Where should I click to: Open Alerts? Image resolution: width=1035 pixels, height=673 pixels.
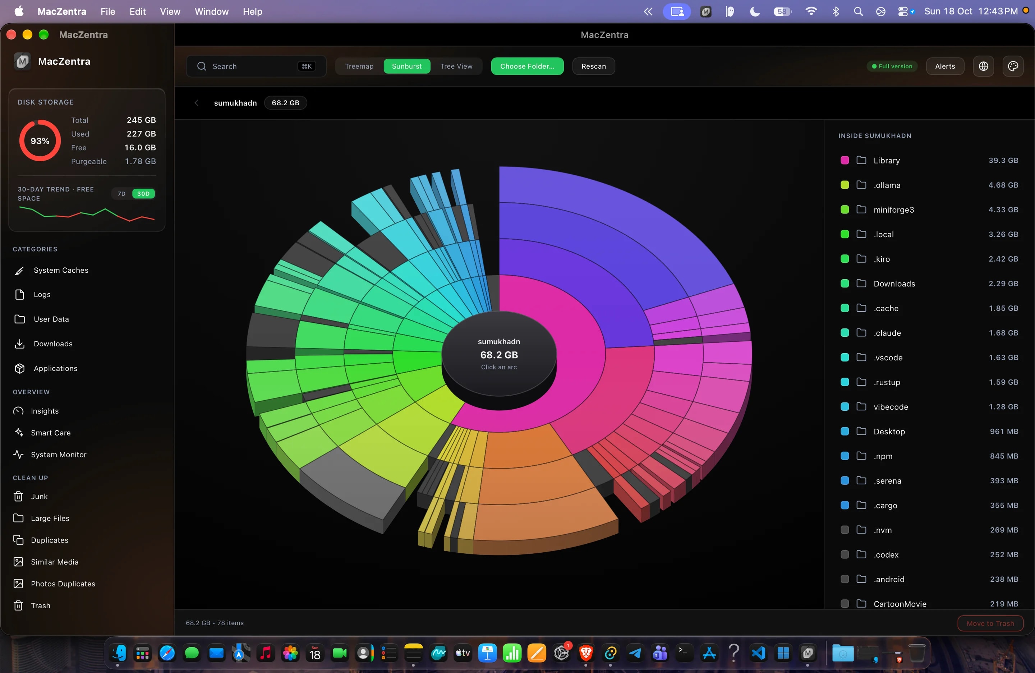[x=944, y=66]
